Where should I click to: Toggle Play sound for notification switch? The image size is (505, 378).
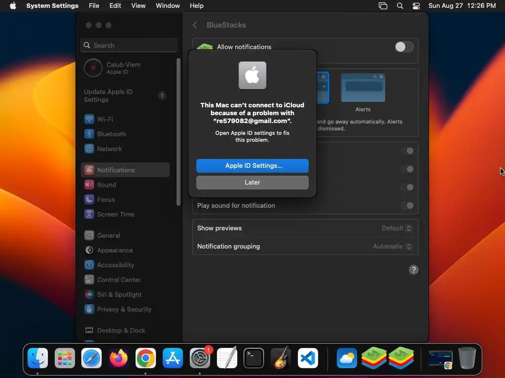[407, 206]
